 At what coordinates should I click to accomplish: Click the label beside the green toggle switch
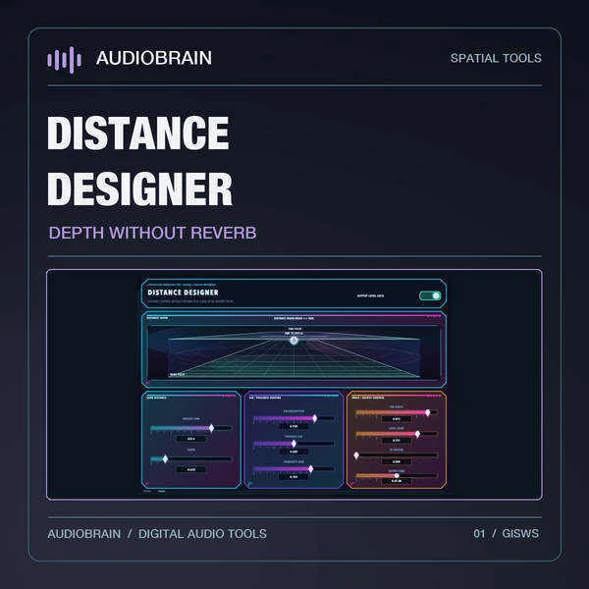click(x=370, y=296)
